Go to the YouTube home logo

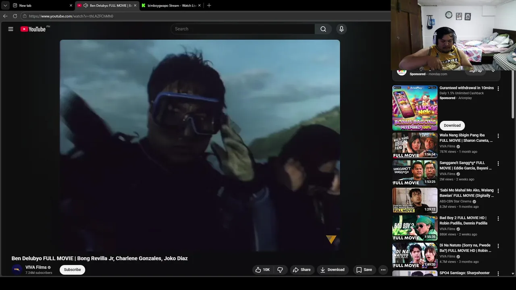pos(33,29)
